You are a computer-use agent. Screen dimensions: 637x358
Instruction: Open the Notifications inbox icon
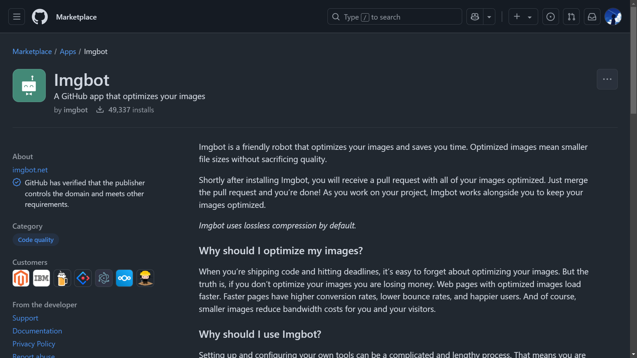coord(592,17)
